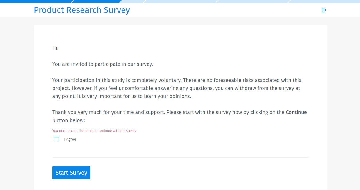Screen dimensions: 360x190
Task: Click the last progress step chevron
Action: 324,1
